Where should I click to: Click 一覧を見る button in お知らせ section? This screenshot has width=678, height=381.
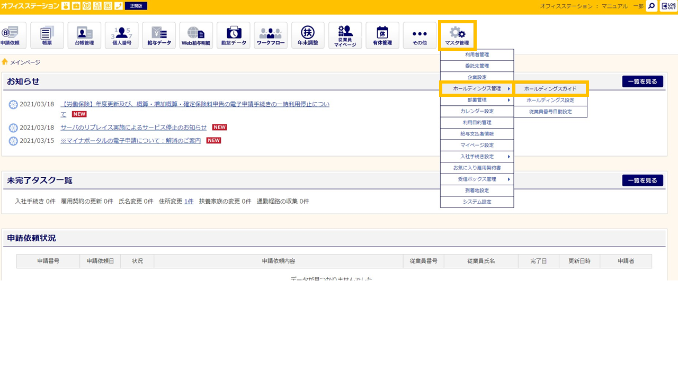[x=643, y=81]
